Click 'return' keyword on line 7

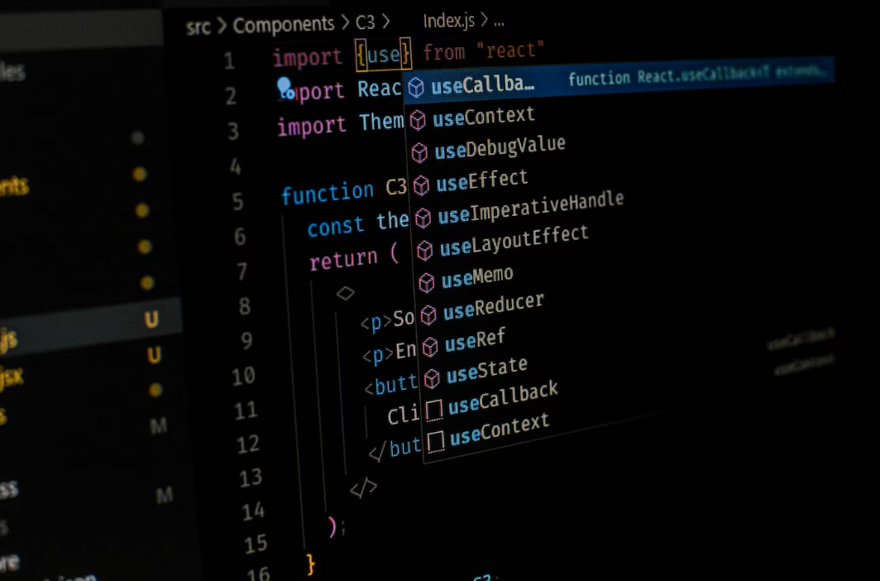pos(343,259)
